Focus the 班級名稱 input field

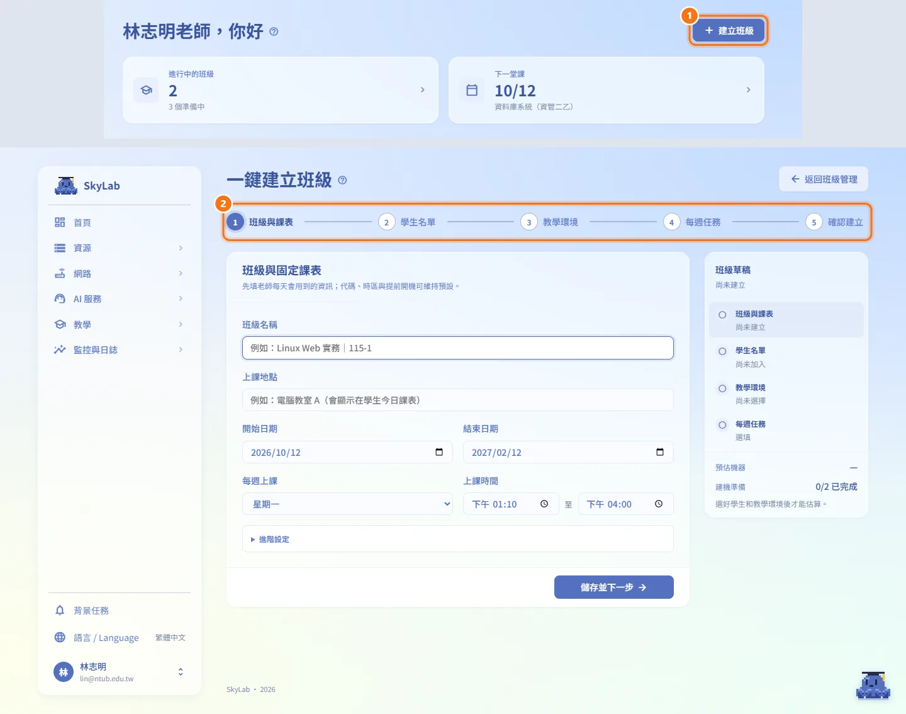(458, 348)
